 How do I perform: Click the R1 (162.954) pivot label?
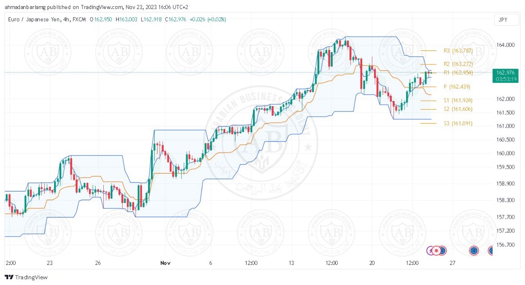[x=458, y=73]
